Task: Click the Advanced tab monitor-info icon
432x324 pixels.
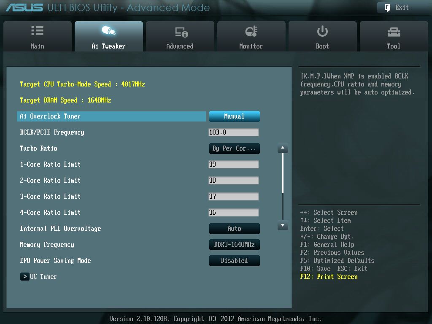Action: 181,32
